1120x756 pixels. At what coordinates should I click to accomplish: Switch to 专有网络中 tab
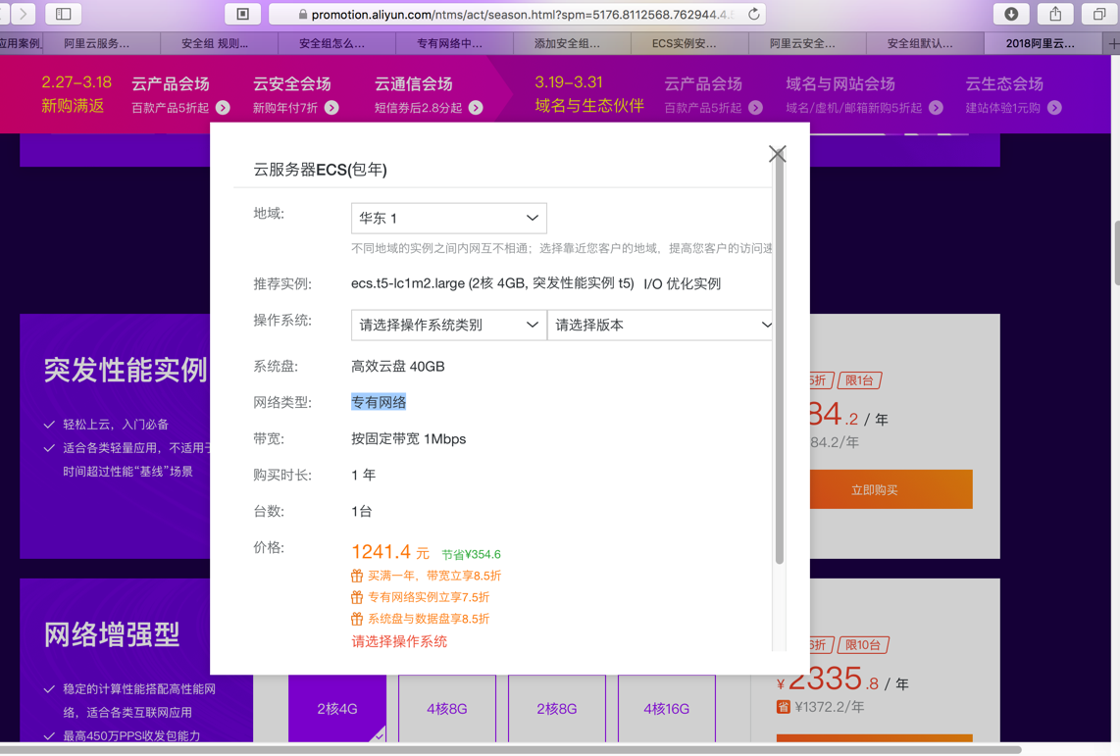pyautogui.click(x=454, y=43)
